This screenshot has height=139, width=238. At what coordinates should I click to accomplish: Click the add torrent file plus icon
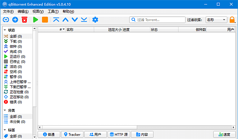pos(15,20)
